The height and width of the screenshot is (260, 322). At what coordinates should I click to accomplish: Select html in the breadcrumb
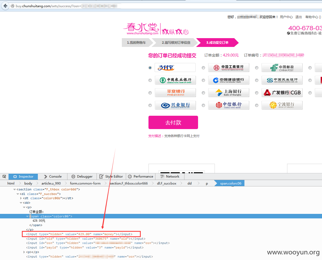[11, 183]
